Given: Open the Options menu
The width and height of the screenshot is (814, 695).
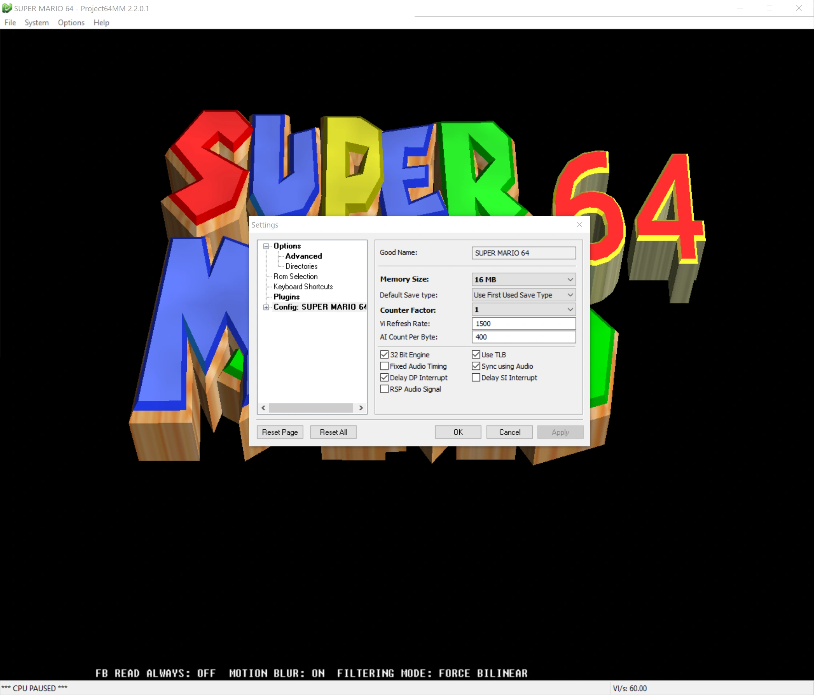Looking at the screenshot, I should coord(71,23).
